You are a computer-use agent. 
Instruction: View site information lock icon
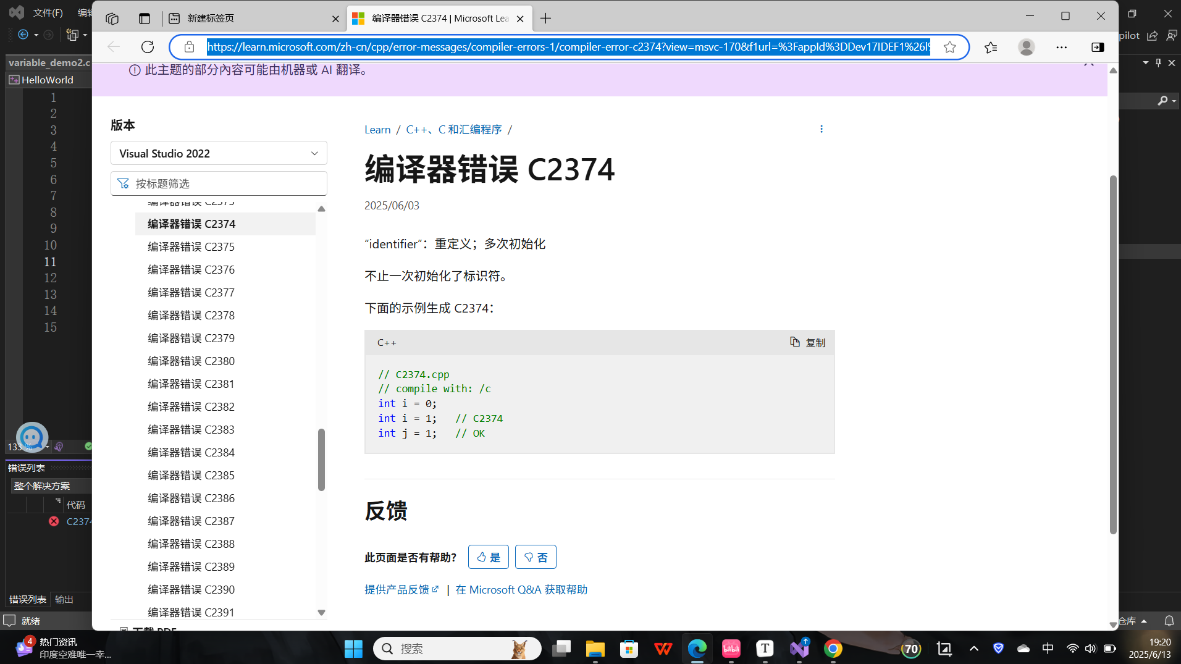(190, 47)
